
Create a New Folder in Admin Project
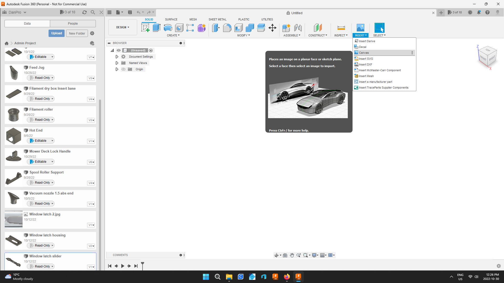pyautogui.click(x=77, y=33)
